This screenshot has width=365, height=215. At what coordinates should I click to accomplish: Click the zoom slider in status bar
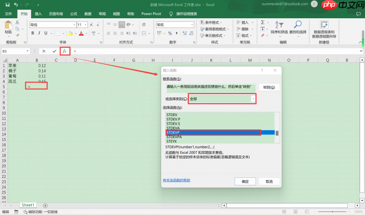[x=332, y=211]
